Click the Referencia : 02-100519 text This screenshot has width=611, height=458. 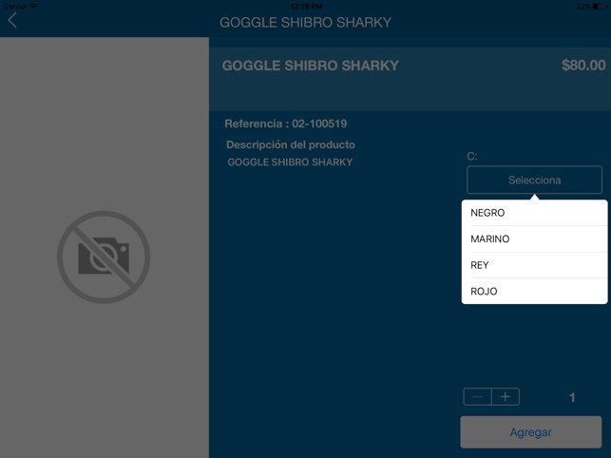(x=286, y=124)
